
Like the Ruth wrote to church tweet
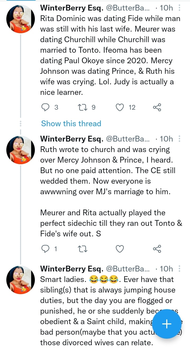[120, 249]
